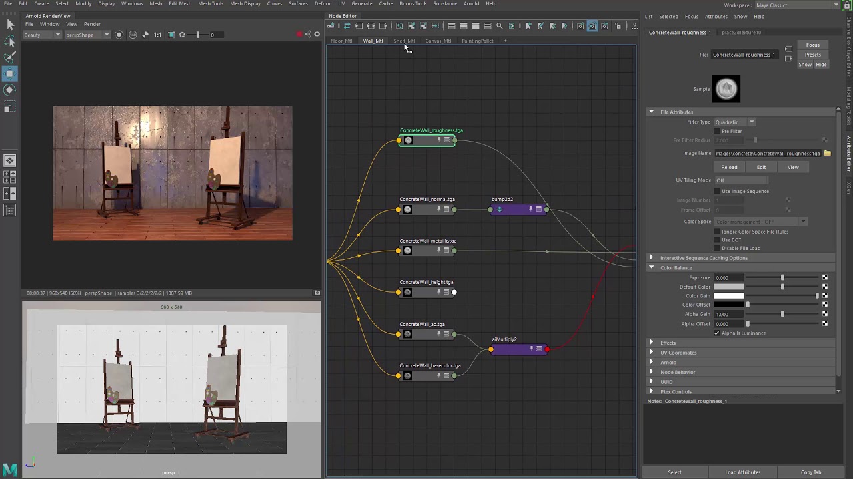Enable the Use Image Sequence checkbox
Screen dimensions: 853x479
[718, 191]
